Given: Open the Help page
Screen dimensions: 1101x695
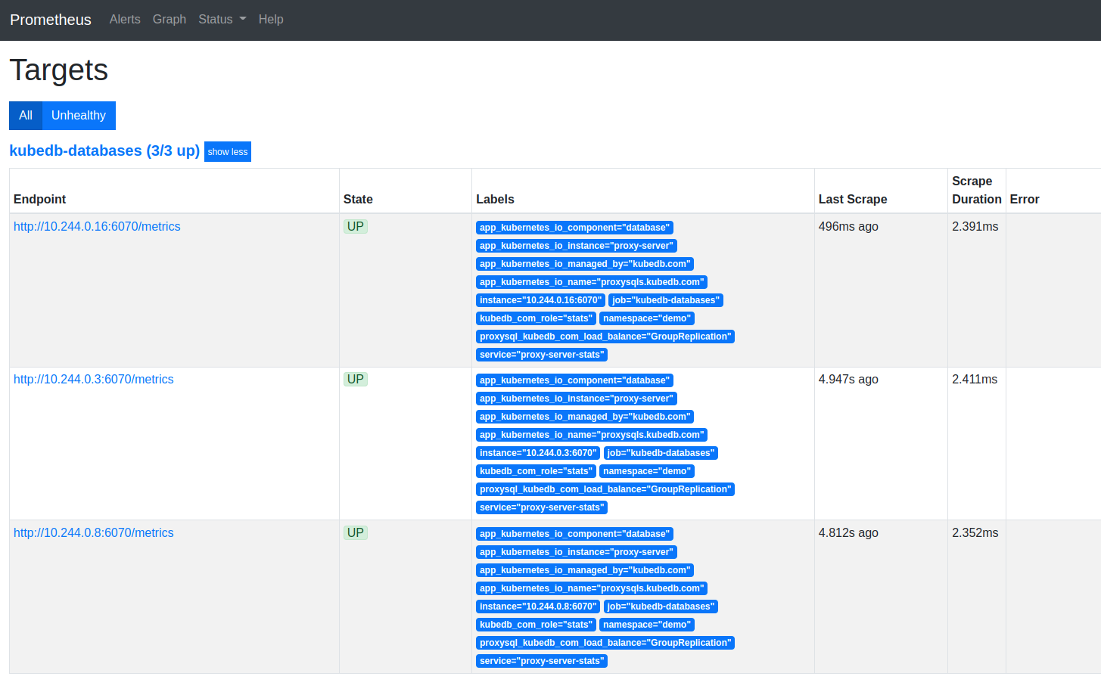Looking at the screenshot, I should pos(271,20).
